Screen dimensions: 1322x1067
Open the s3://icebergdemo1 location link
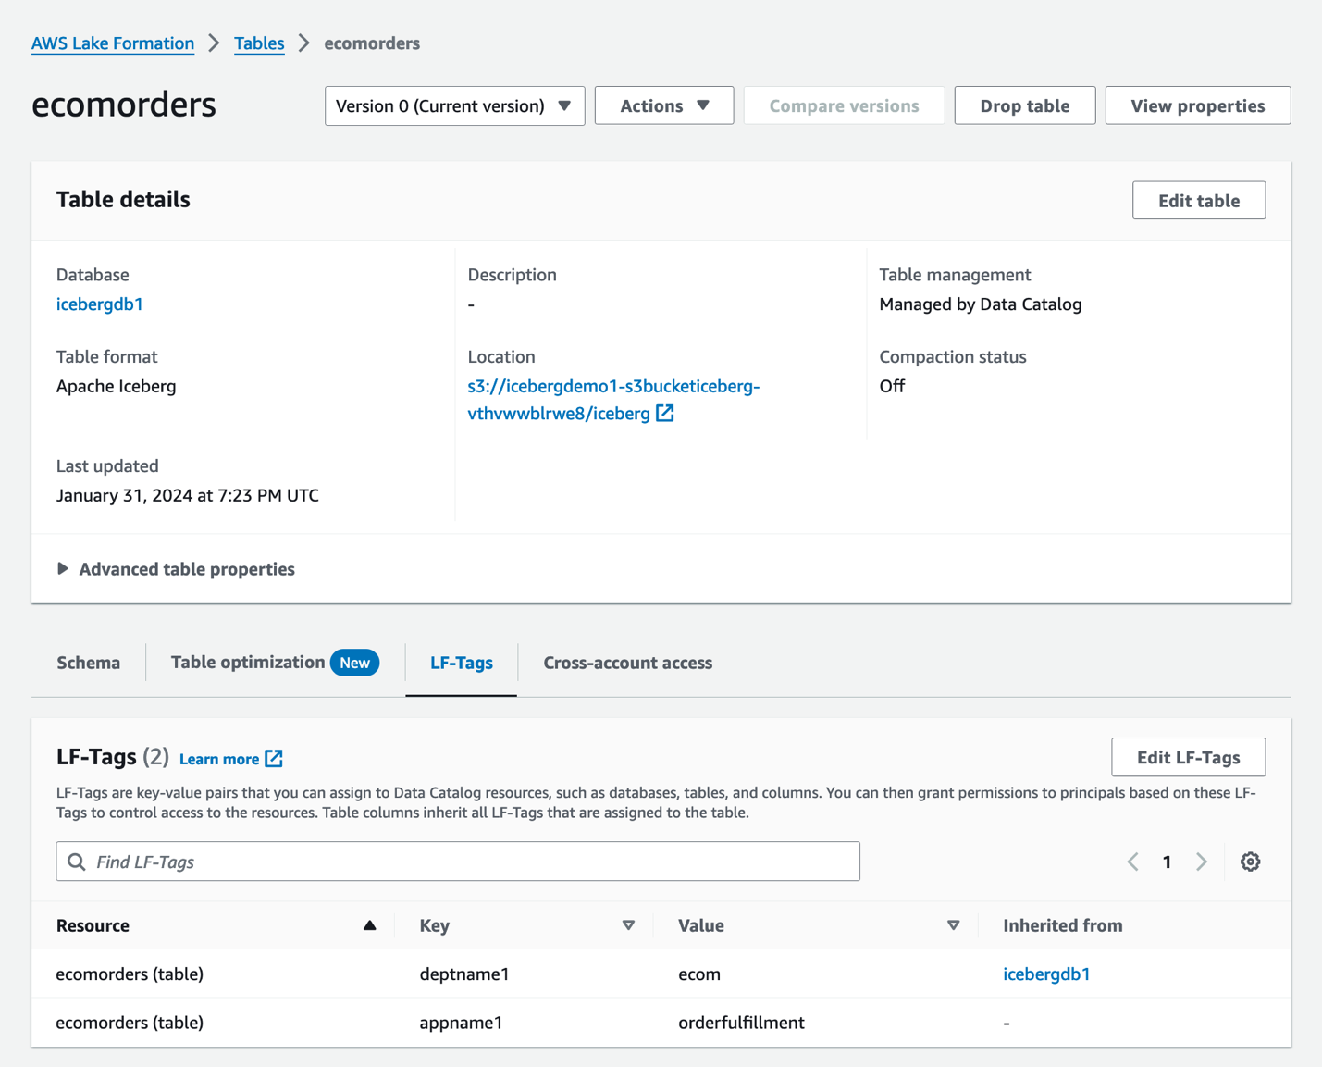click(x=613, y=400)
